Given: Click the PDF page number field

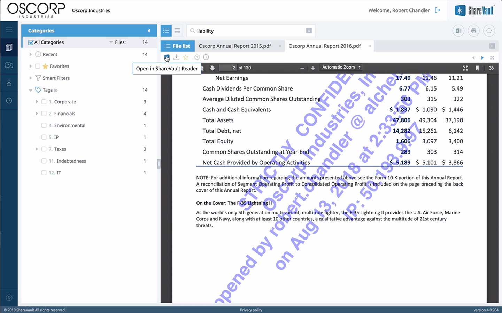Looking at the screenshot, I should click(x=228, y=68).
